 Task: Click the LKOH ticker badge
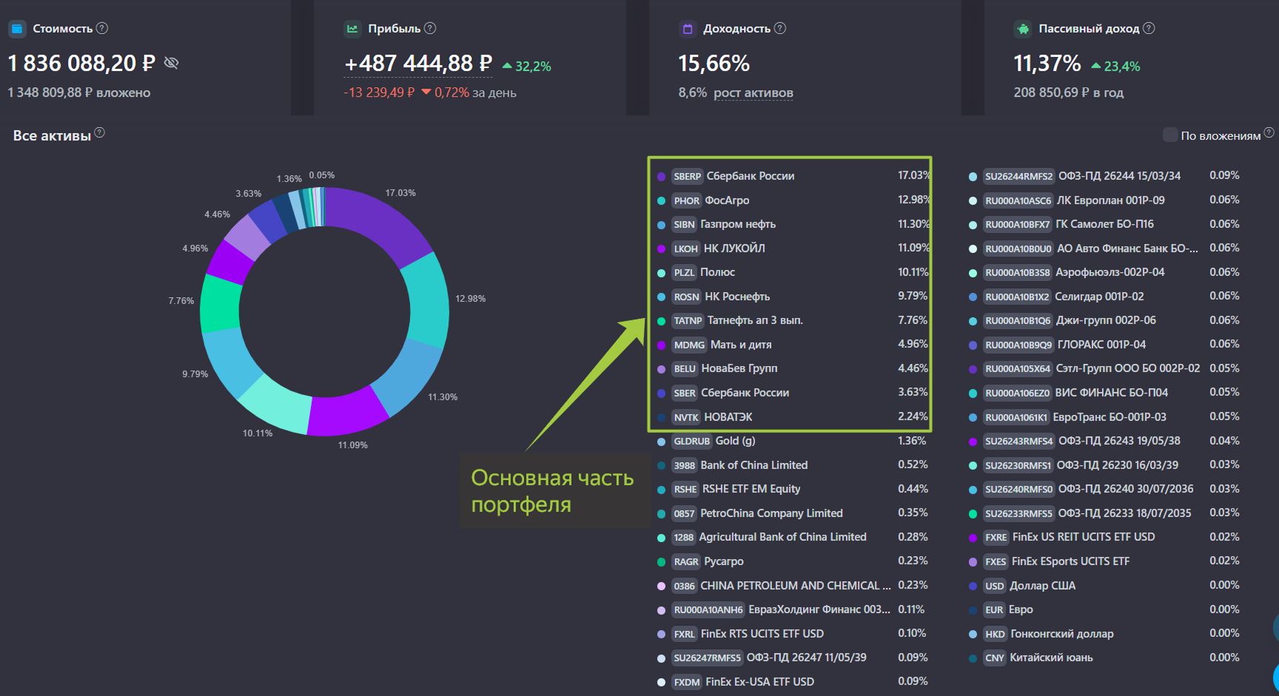(x=685, y=249)
